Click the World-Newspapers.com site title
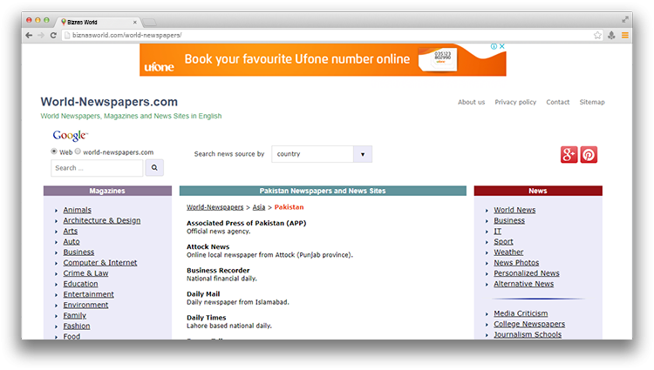 109,102
